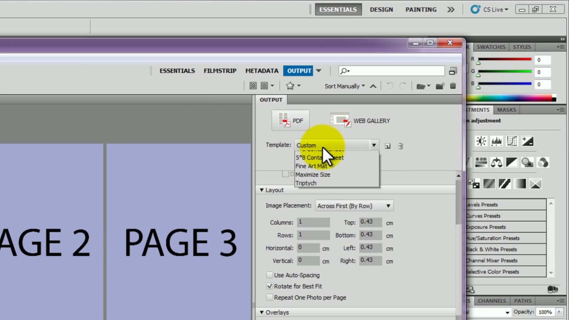Screen dimensions: 569x320
Task: Open the MASKS panel tab
Action: coord(506,110)
